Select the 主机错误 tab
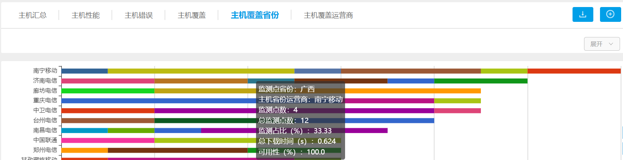 tap(139, 15)
